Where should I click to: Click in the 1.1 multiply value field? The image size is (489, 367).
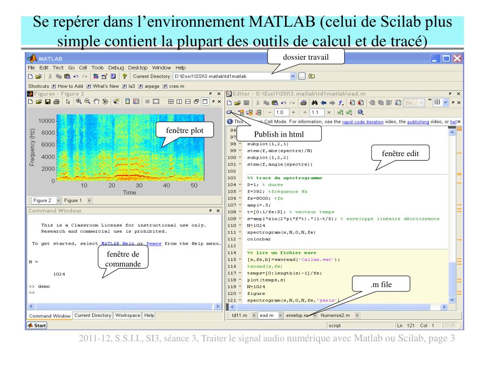(x=317, y=112)
